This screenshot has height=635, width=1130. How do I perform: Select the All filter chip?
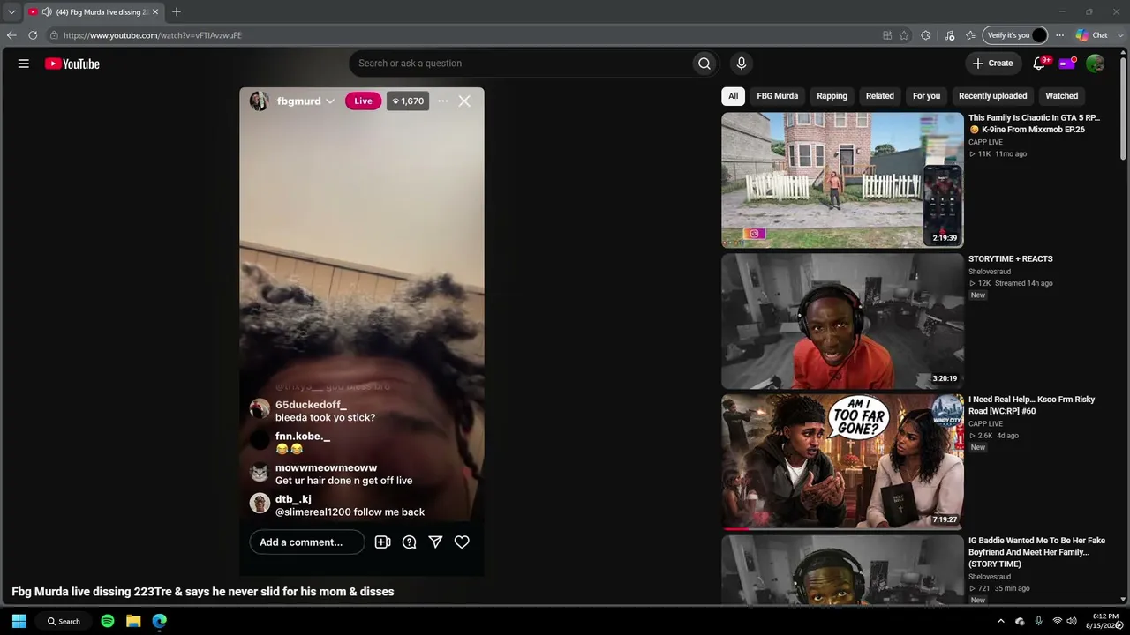734,96
